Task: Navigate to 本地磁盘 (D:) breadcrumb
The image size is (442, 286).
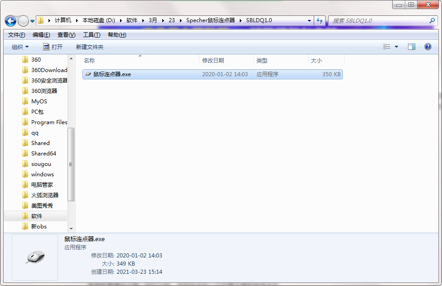Action: click(99, 20)
